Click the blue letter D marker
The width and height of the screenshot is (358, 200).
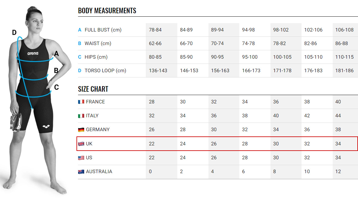[80, 71]
